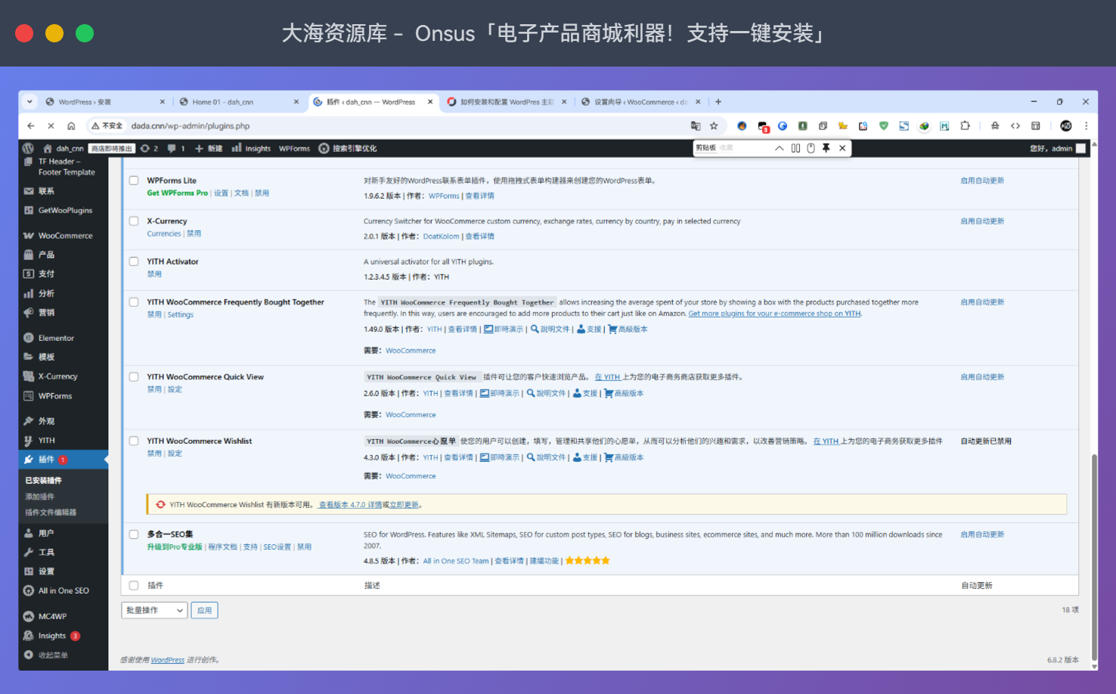Select the YITH WooCommerce Wishlist checkbox

coord(134,441)
